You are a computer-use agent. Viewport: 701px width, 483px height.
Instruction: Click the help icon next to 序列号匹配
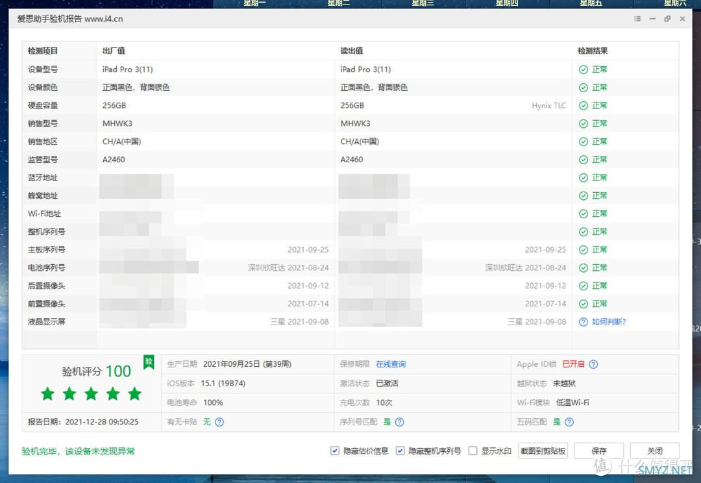coord(400,422)
